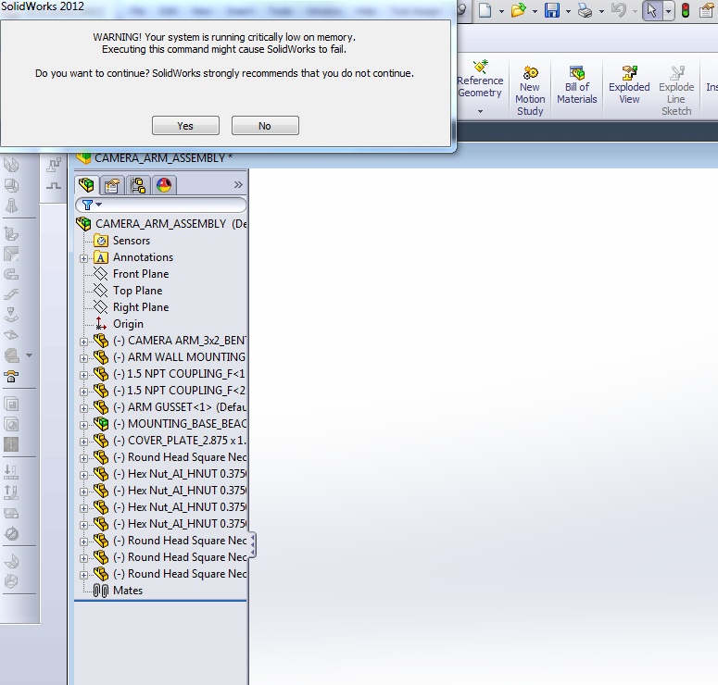
Task: Select Explode Line Sketch tool
Action: point(676,91)
